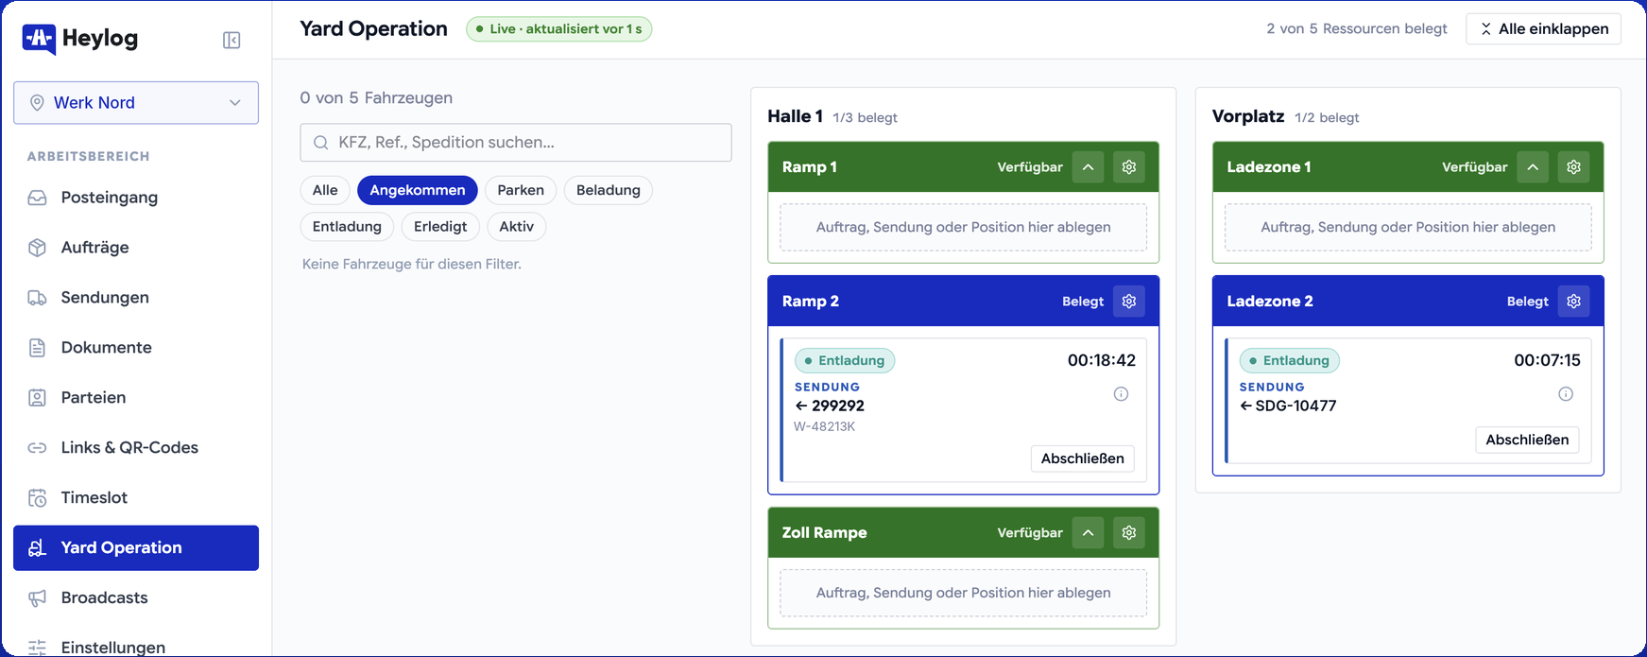
Task: Select the Parken filter chip
Action: (521, 190)
